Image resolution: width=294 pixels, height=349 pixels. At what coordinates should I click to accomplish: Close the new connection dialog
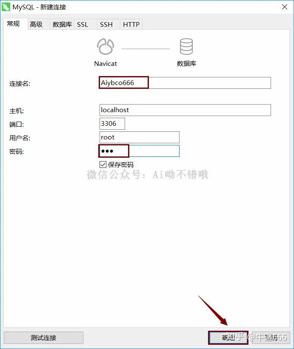coord(284,7)
